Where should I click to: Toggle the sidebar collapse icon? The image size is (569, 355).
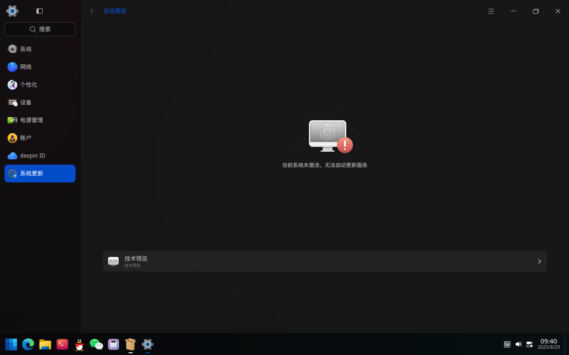tap(40, 11)
